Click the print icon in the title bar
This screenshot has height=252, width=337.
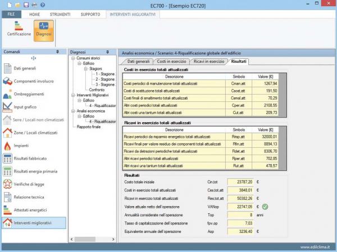[34, 5]
